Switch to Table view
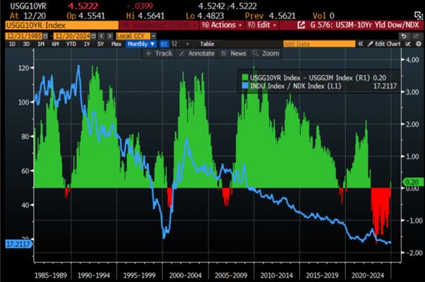This screenshot has height=282, width=425. 207,44
